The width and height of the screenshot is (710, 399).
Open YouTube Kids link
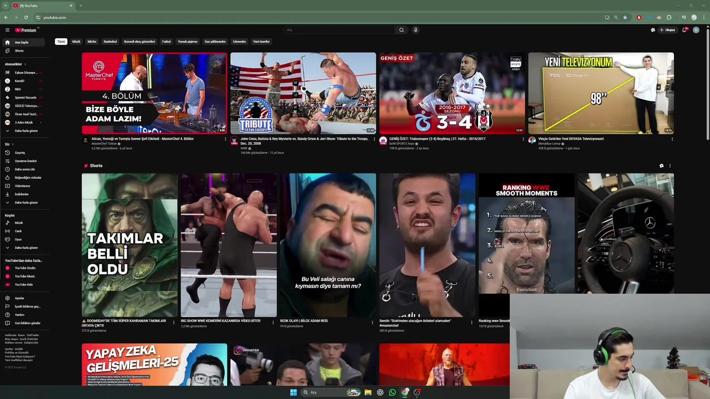(x=23, y=284)
